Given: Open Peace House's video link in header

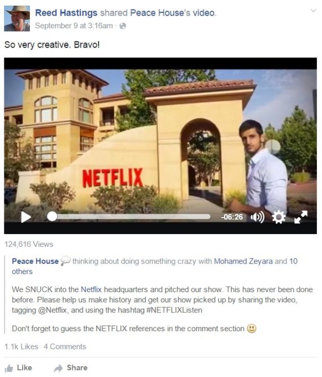Looking at the screenshot, I should [x=173, y=13].
